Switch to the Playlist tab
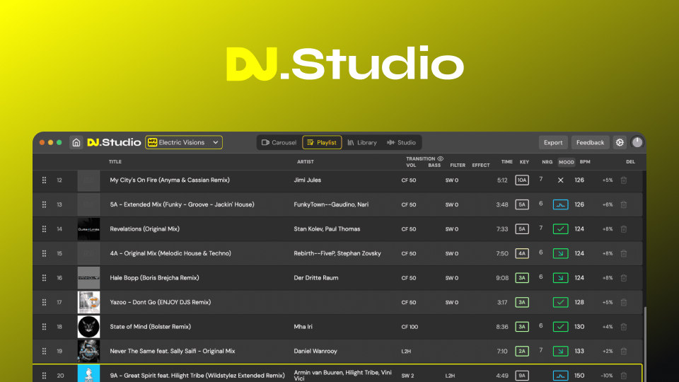This screenshot has height=382, width=679. 322,142
